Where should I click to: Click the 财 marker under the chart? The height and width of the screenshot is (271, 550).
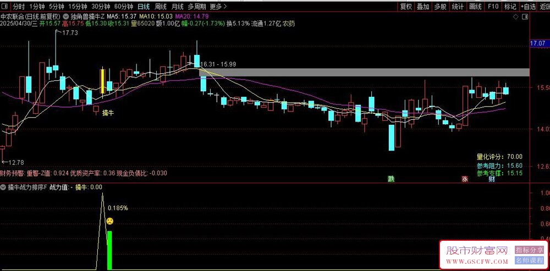pyautogui.click(x=492, y=179)
